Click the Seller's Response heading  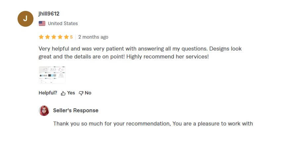point(76,111)
